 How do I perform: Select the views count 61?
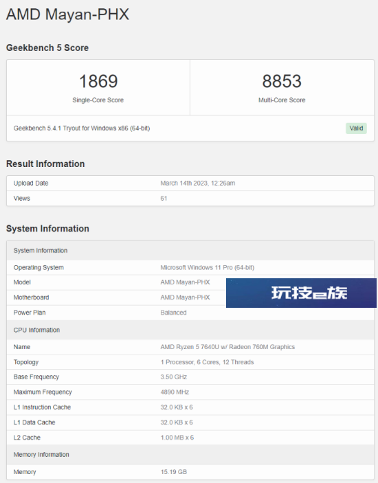coord(164,199)
